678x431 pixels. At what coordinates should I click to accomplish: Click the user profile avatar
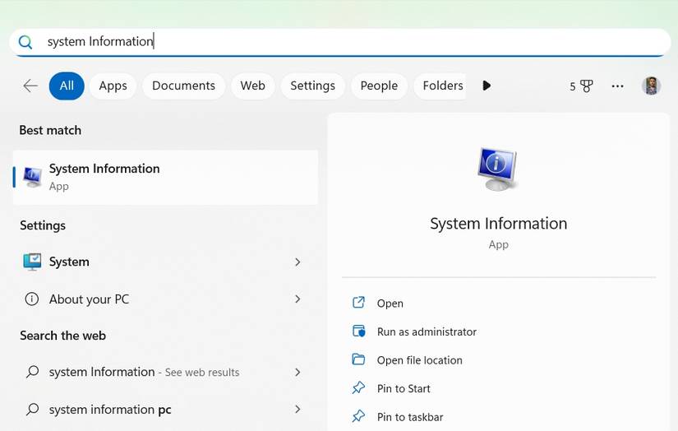point(651,86)
